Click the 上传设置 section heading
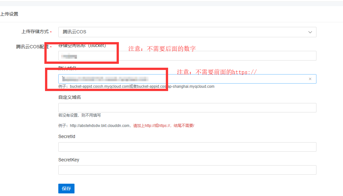Screen dimensions: 343x196 coord(9,14)
